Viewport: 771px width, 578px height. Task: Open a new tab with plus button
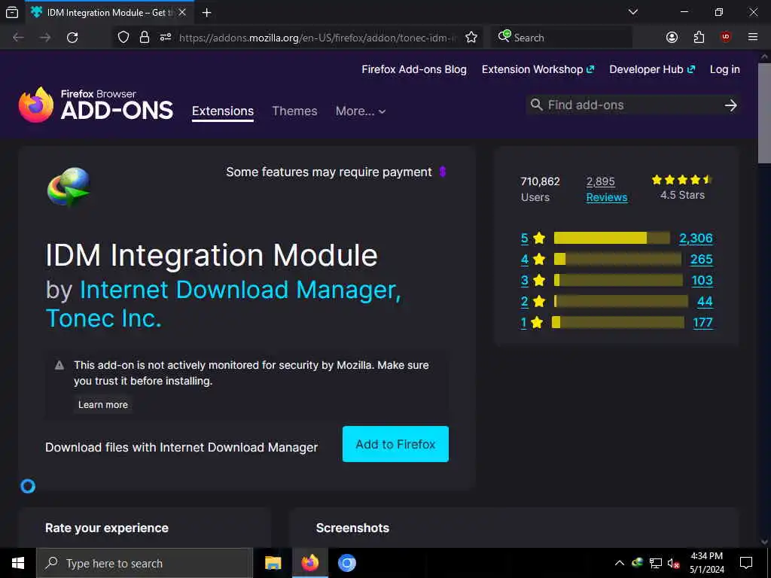tap(206, 12)
